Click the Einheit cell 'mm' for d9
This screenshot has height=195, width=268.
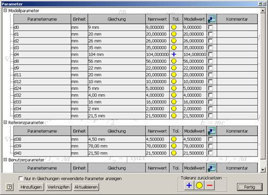[x=79, y=68]
